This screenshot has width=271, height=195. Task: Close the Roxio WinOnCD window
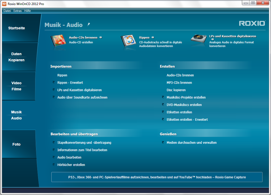[x=263, y=3]
